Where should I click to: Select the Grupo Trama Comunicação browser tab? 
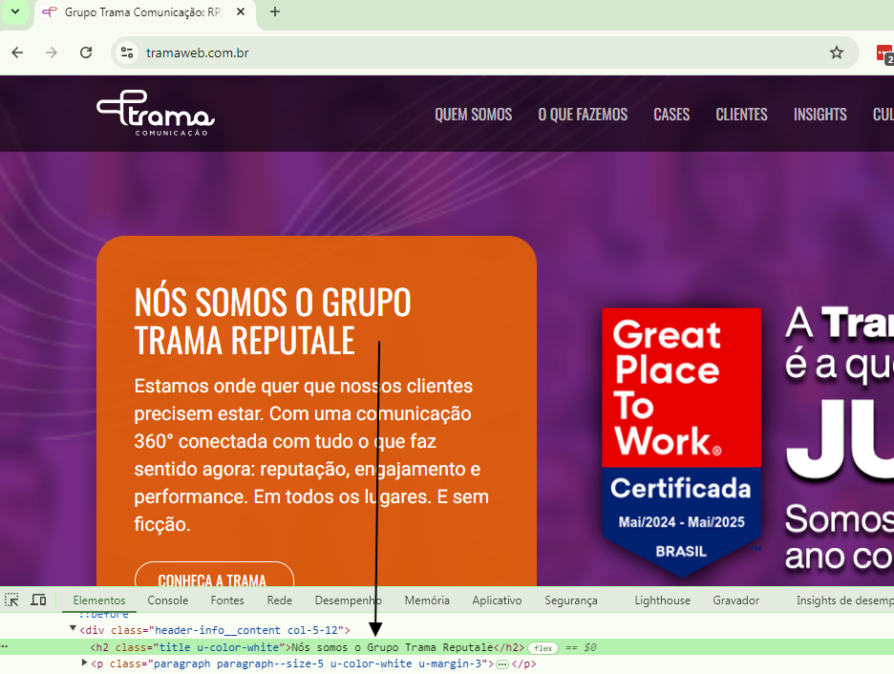tap(145, 12)
